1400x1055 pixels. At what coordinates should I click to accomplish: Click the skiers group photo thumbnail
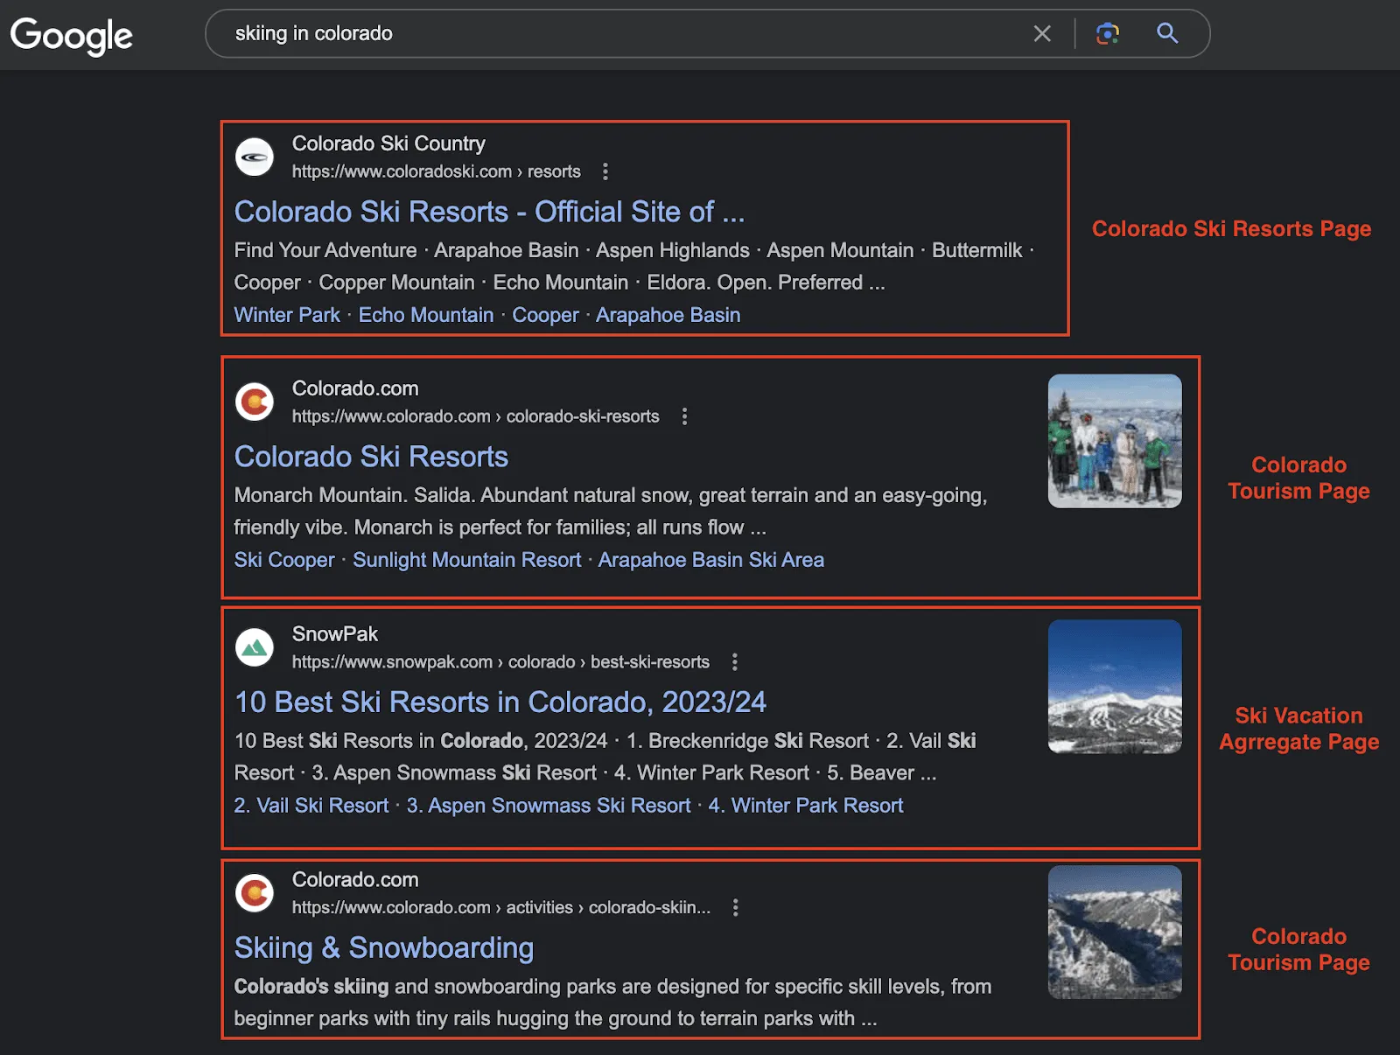pos(1115,440)
